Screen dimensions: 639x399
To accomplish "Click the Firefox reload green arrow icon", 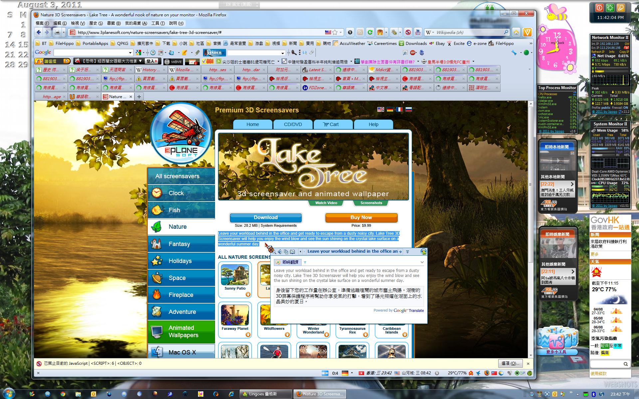I will tap(370, 32).
